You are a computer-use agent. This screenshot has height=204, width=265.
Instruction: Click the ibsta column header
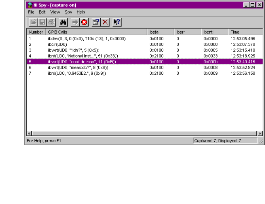[x=160, y=32]
